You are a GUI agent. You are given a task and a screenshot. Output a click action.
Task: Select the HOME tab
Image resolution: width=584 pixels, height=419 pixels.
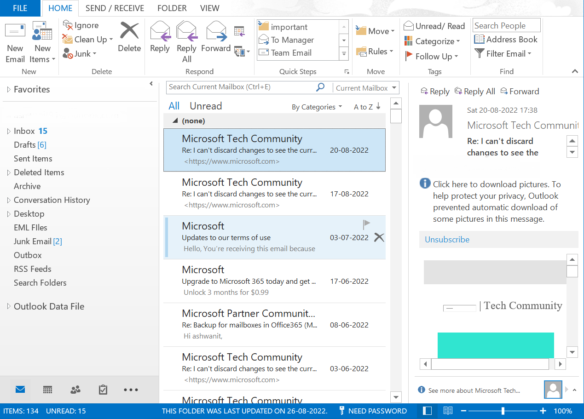click(60, 8)
